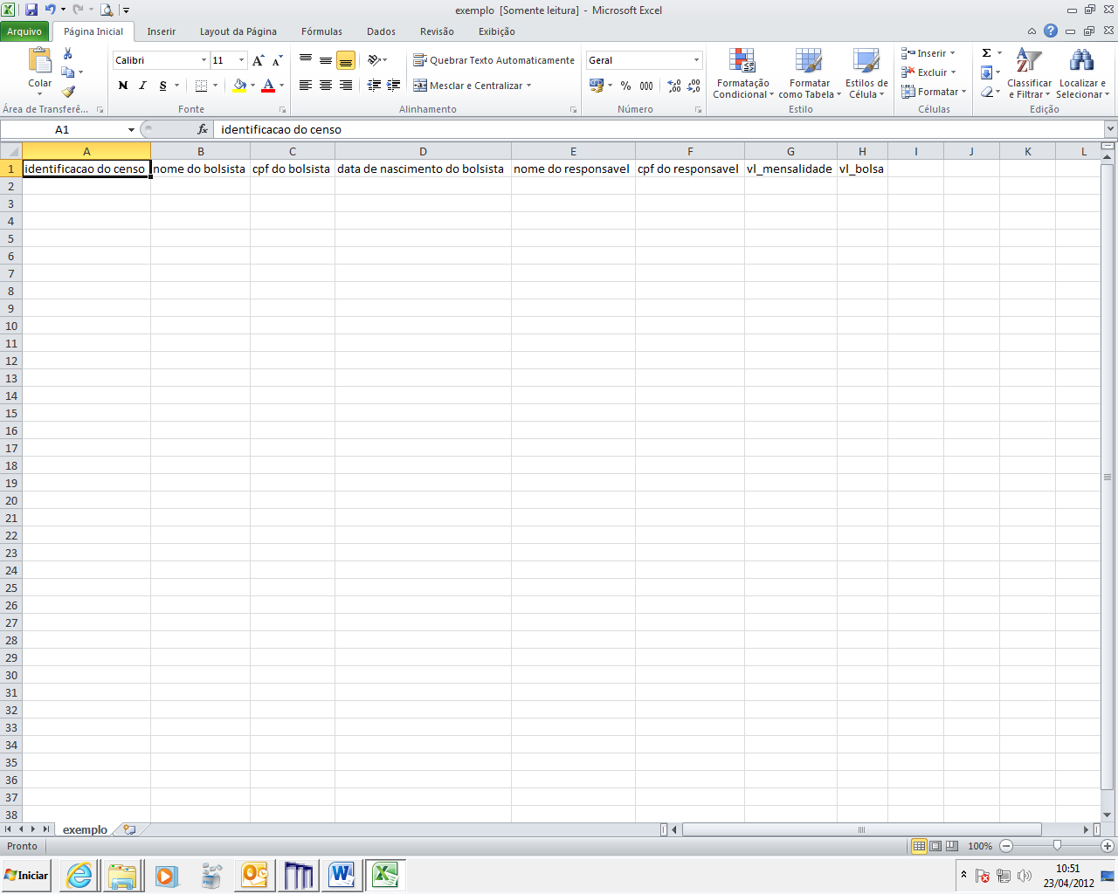Open Classificar e Filtrar menu
This screenshot has width=1118, height=894.
pyautogui.click(x=1029, y=74)
